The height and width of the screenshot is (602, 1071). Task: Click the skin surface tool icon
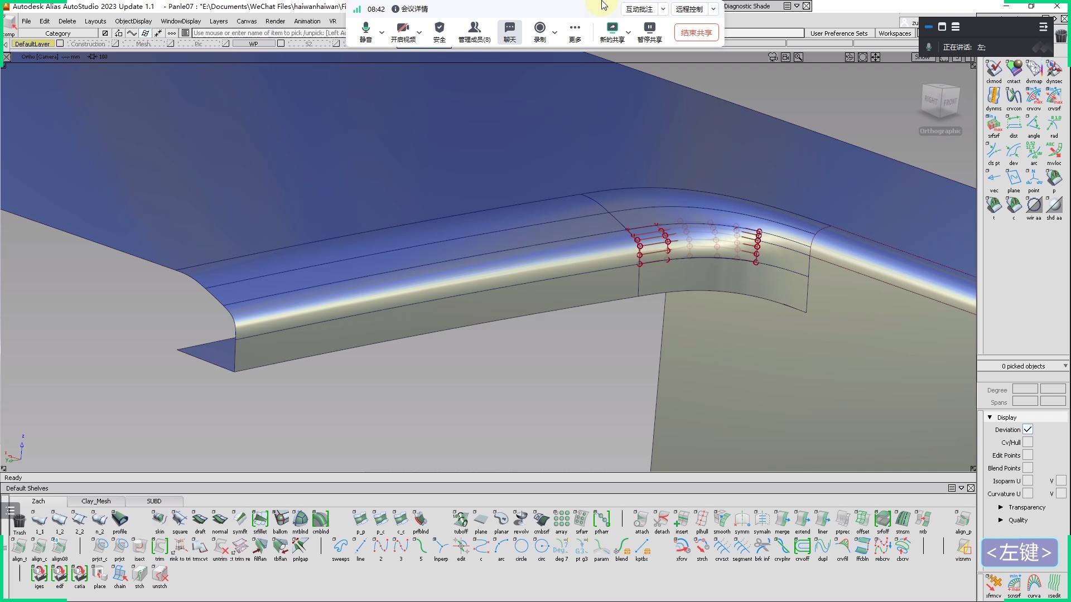[160, 520]
